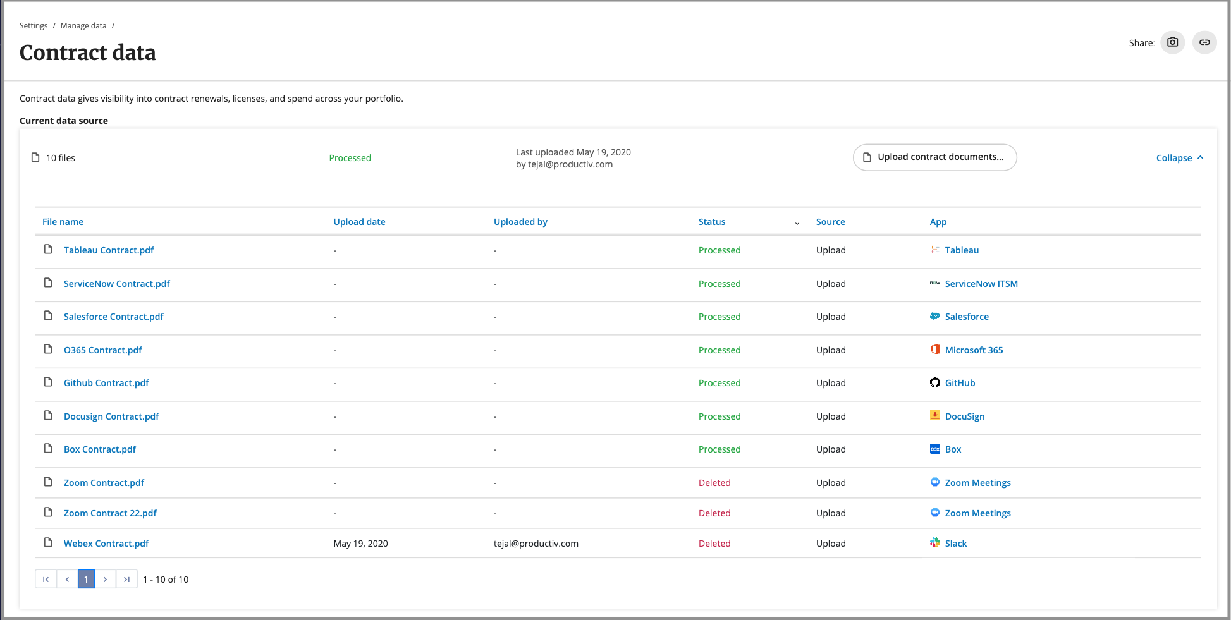
Task: Jump to last page of results
Action: 126,580
